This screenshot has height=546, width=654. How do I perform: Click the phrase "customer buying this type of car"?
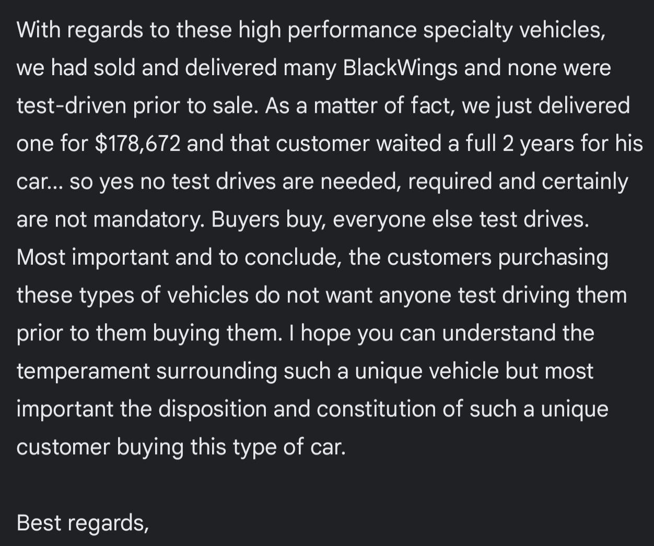tap(181, 447)
